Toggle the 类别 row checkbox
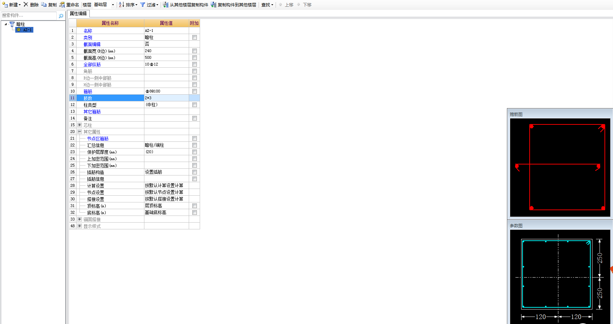The image size is (613, 324). click(x=194, y=37)
